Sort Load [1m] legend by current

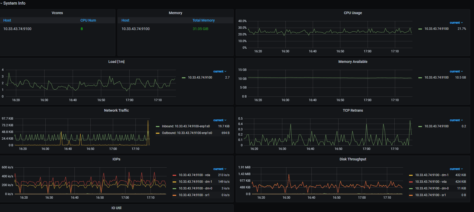click(219, 71)
